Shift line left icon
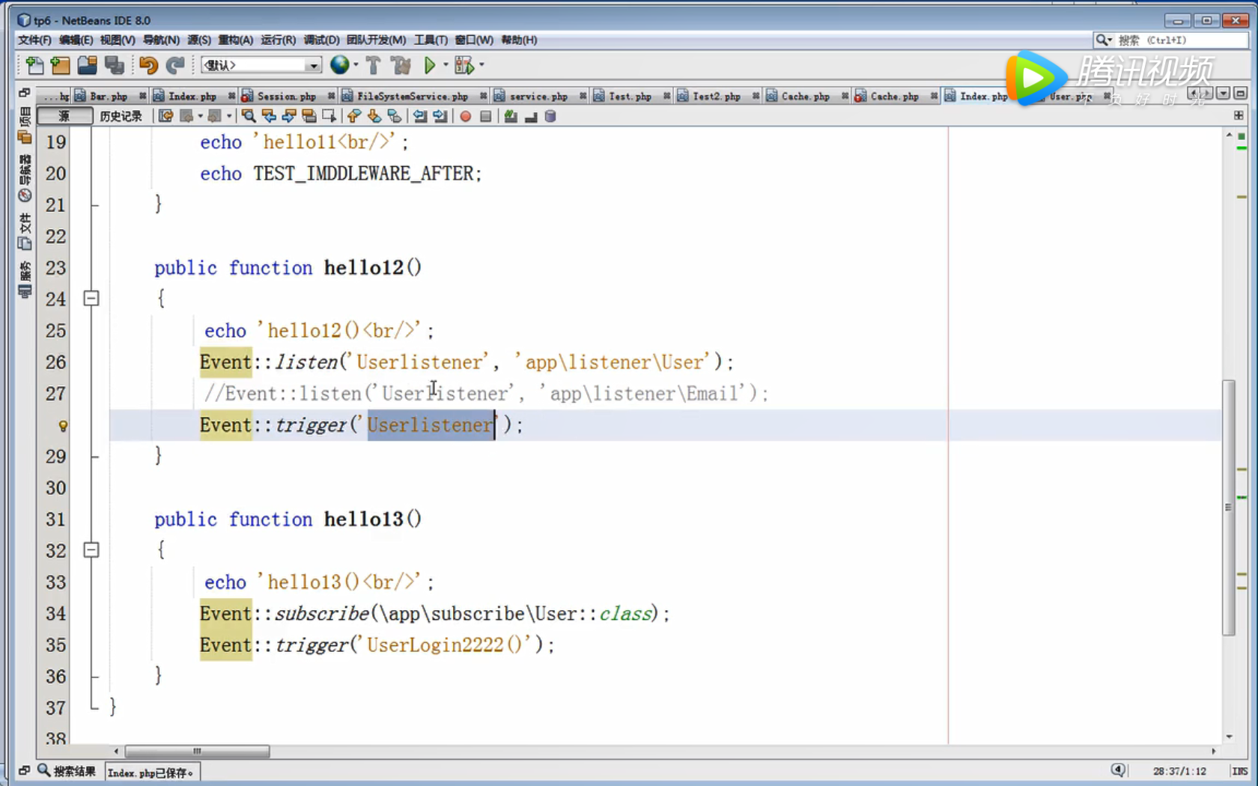 pyautogui.click(x=420, y=116)
